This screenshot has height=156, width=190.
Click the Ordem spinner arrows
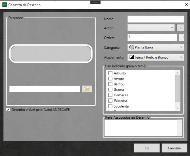point(181,38)
